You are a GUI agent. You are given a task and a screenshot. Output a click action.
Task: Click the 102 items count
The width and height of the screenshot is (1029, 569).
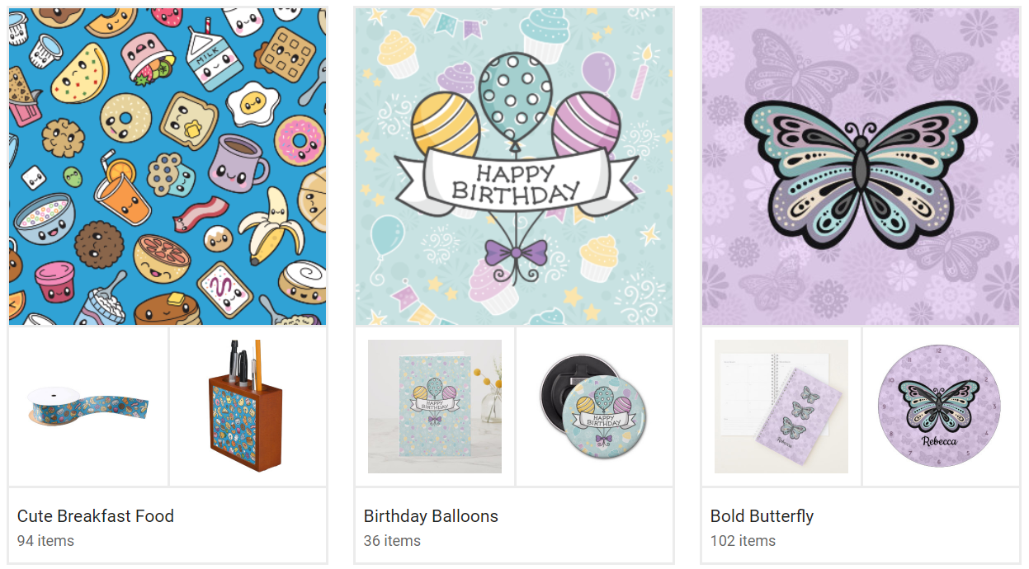(x=743, y=541)
